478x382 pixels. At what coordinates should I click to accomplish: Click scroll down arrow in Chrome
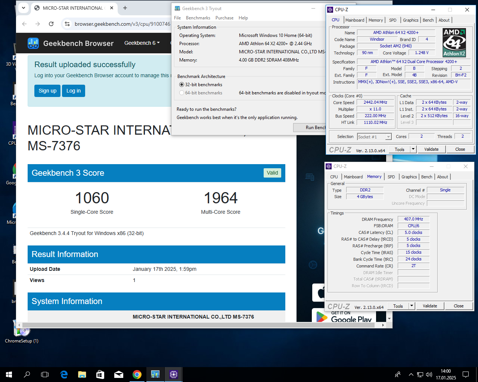click(x=389, y=319)
